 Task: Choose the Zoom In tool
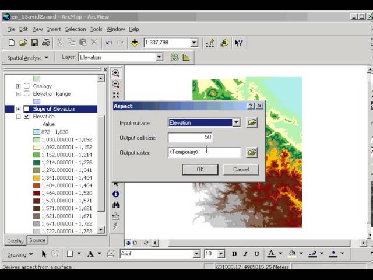[x=116, y=73]
